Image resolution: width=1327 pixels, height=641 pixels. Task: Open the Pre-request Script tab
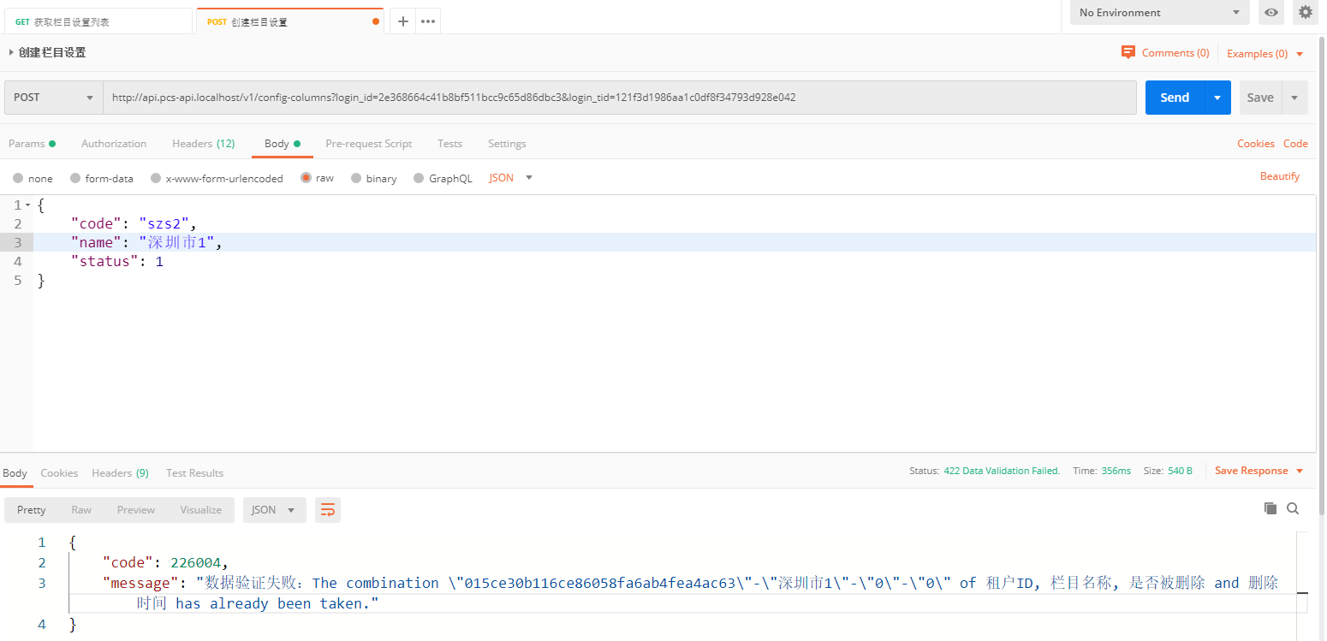368,144
